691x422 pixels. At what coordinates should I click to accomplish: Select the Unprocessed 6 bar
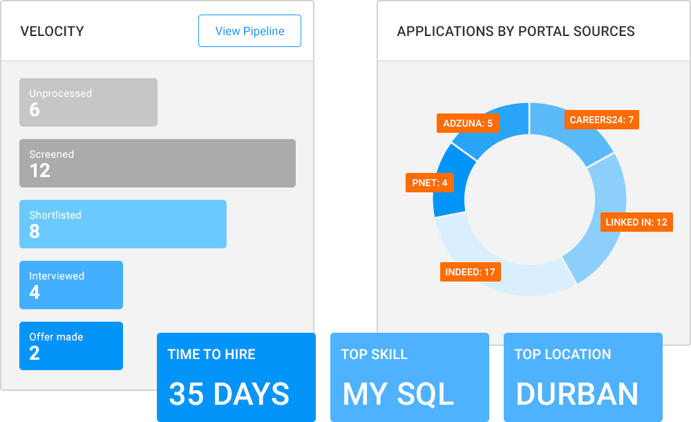(x=88, y=102)
